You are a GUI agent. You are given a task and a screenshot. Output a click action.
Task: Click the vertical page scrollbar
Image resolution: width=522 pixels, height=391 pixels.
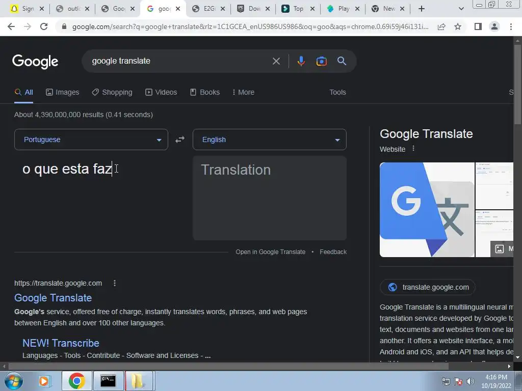point(517,84)
